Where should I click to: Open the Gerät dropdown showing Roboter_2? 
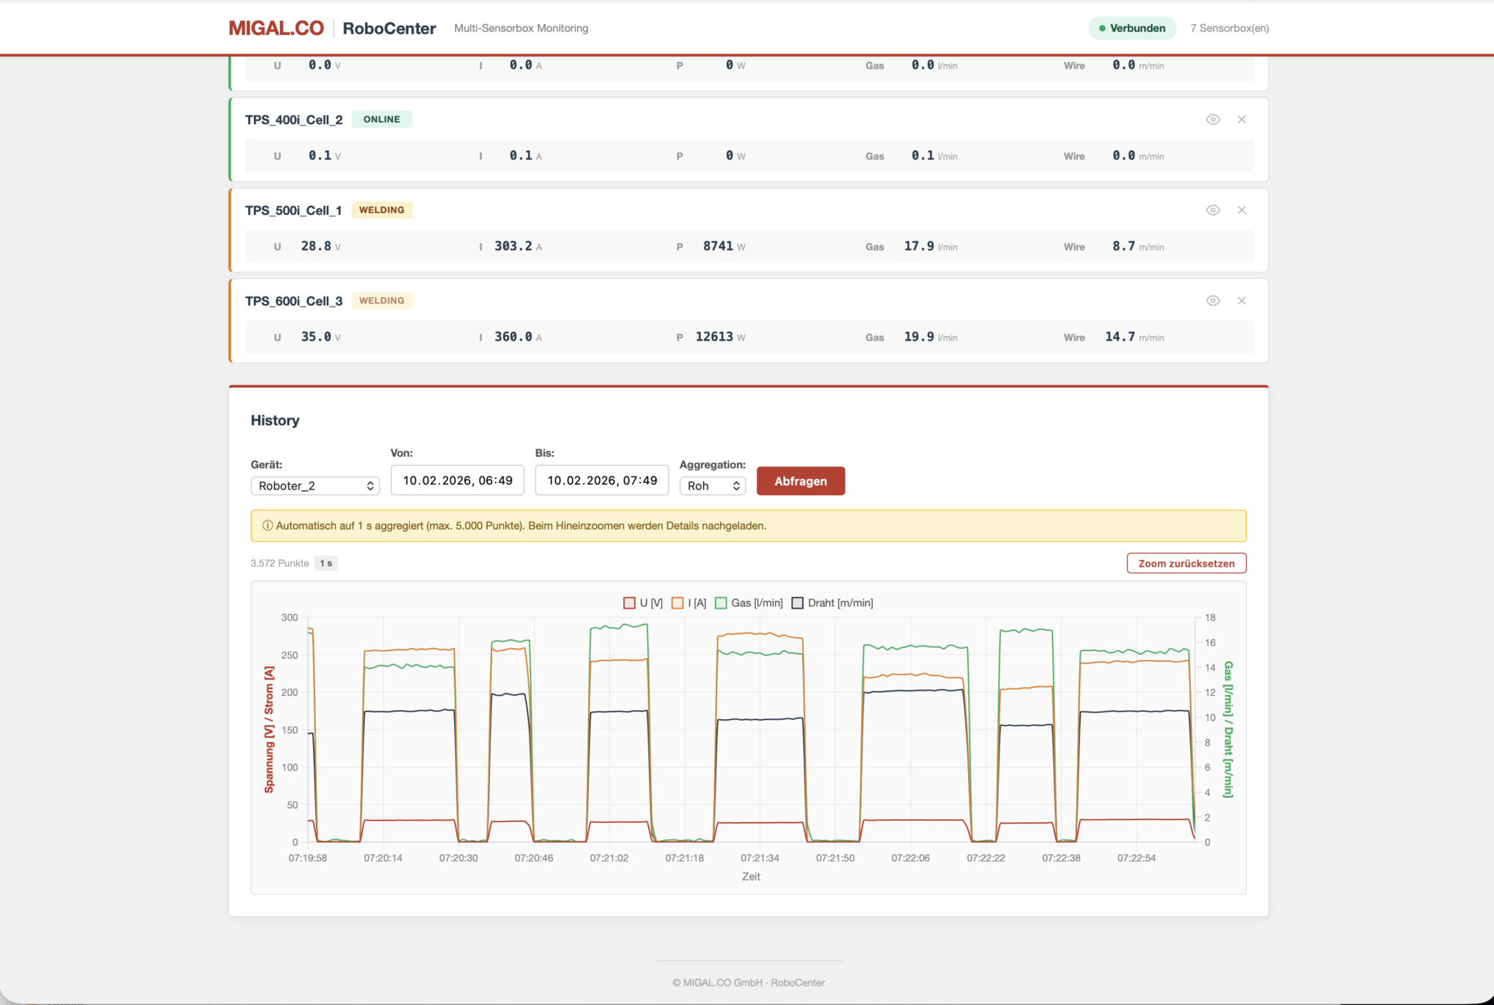pos(314,486)
